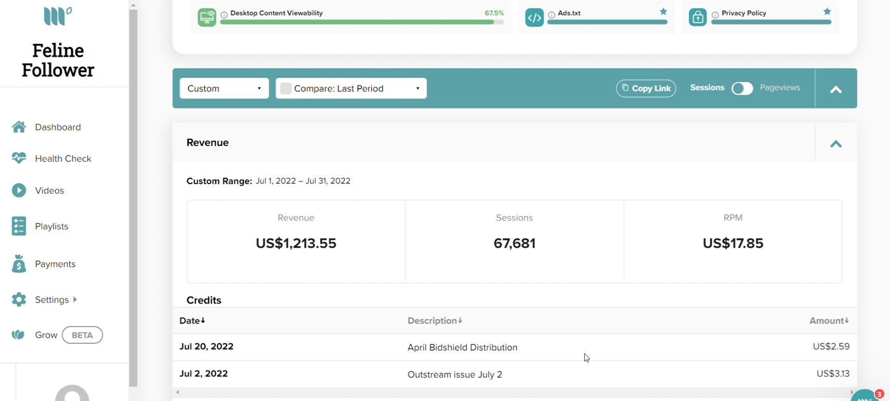Sort credits by Amount column
This screenshot has width=890, height=401.
click(x=829, y=321)
